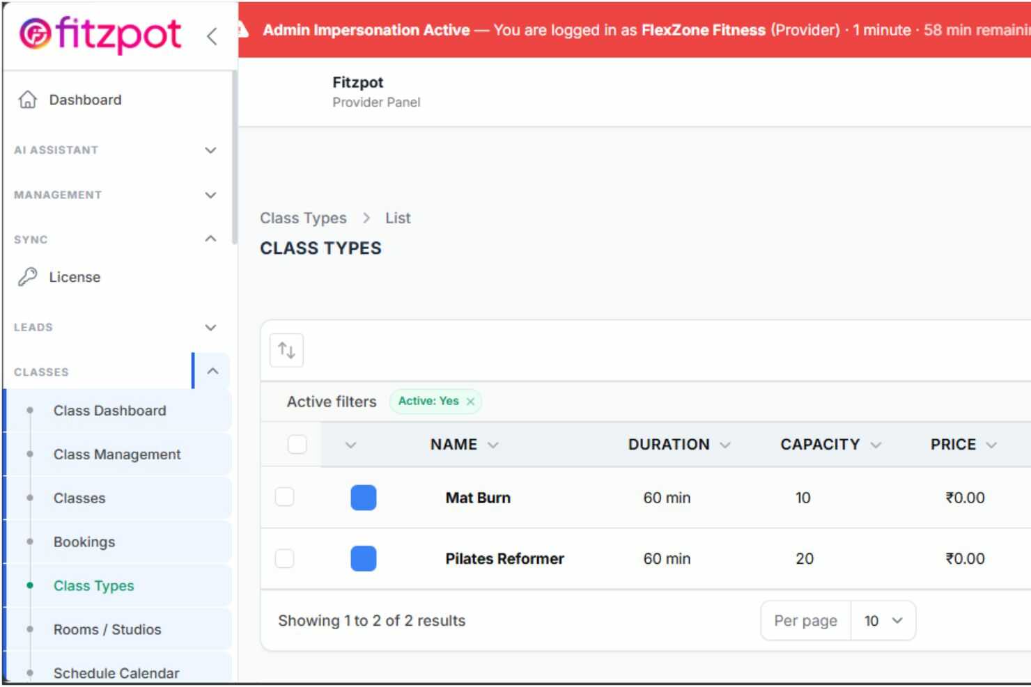Open Dashboard via the home icon
Screen dimensions: 1031x687
[x=27, y=100]
